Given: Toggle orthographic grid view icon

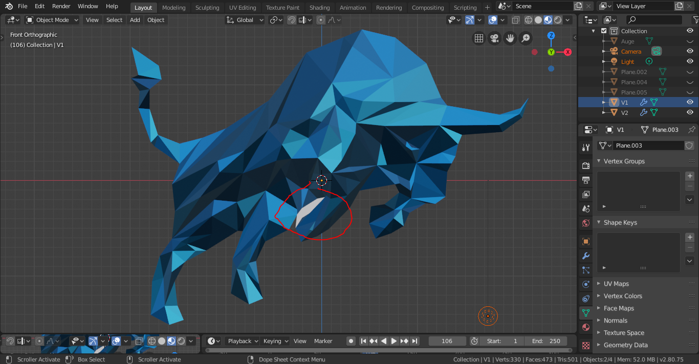Looking at the screenshot, I should point(478,38).
